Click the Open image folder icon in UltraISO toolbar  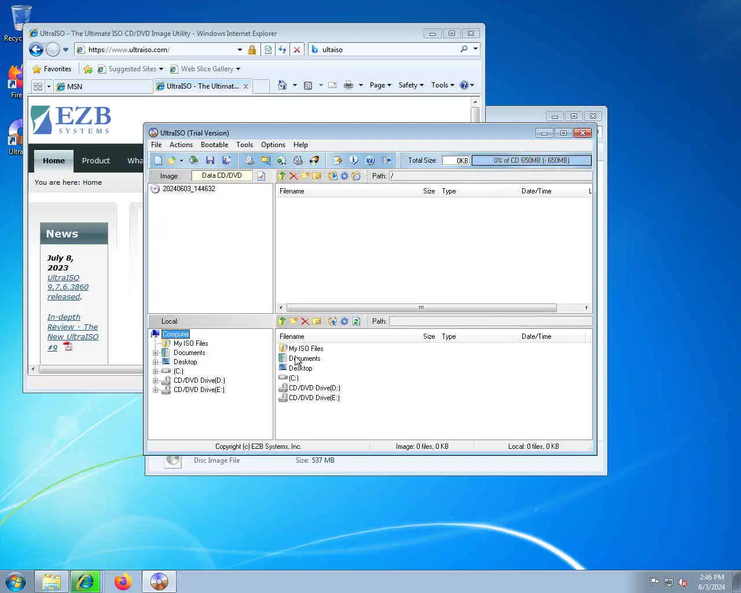click(x=171, y=160)
